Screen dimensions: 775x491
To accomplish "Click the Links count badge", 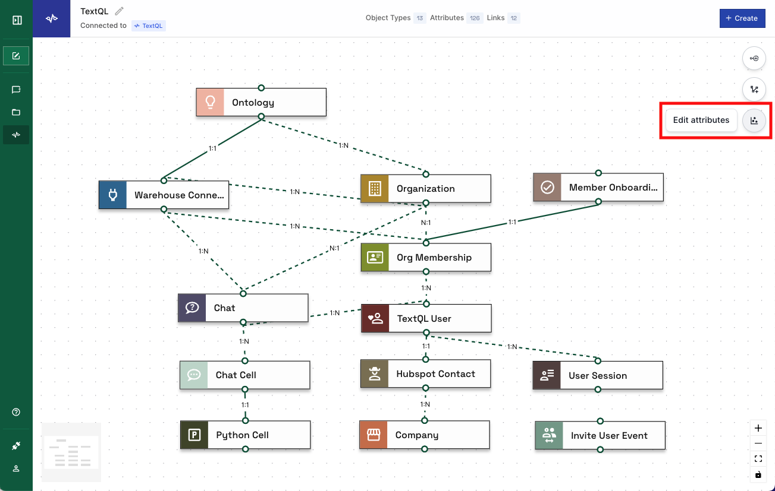I will (514, 18).
